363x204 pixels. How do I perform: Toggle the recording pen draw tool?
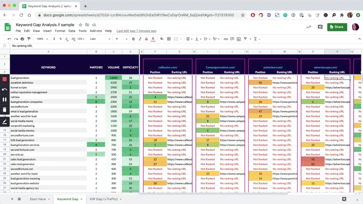click(5, 122)
